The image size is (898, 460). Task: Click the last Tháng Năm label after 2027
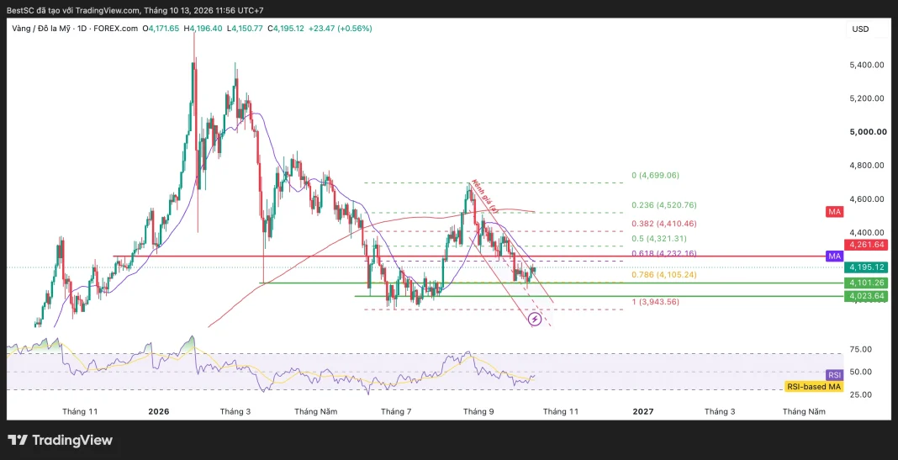tap(804, 411)
